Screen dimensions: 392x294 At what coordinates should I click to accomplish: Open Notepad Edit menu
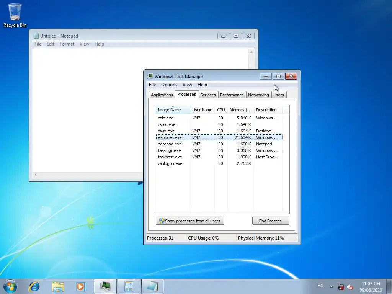pyautogui.click(x=51, y=44)
